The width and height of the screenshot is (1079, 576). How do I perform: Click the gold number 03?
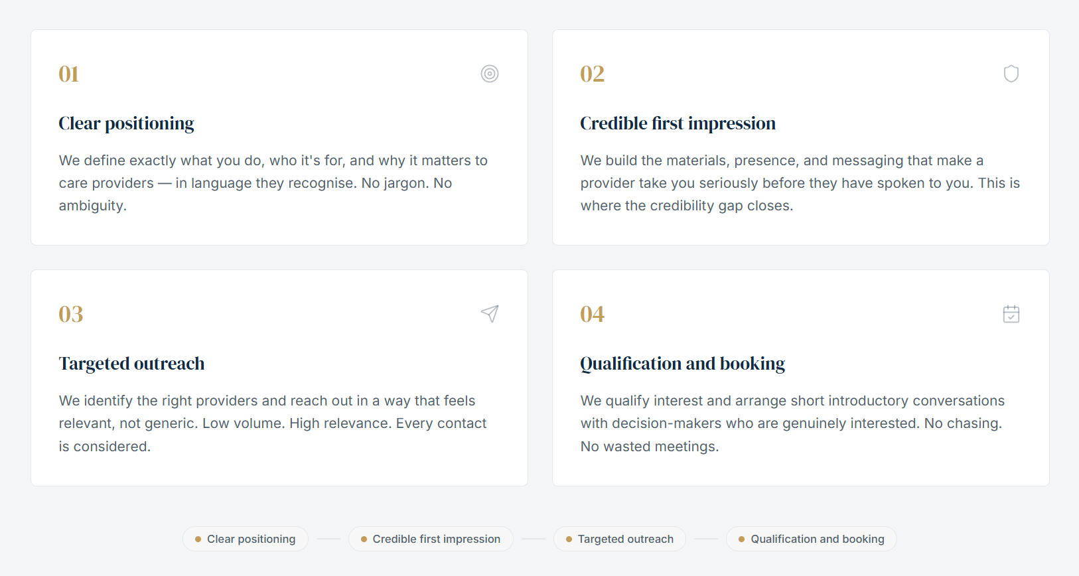71,314
